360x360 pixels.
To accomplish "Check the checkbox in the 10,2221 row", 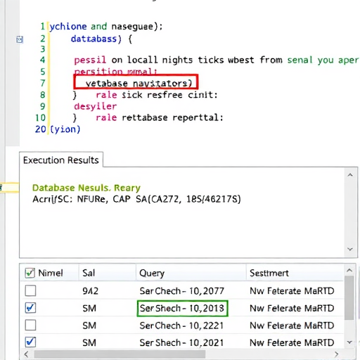I will point(30,326).
